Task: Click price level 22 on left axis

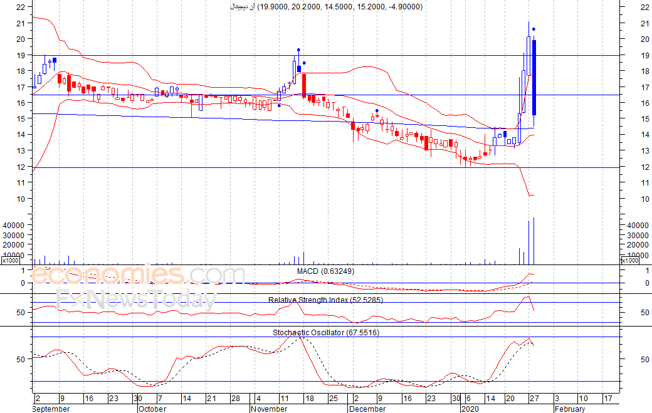Action: click(21, 7)
